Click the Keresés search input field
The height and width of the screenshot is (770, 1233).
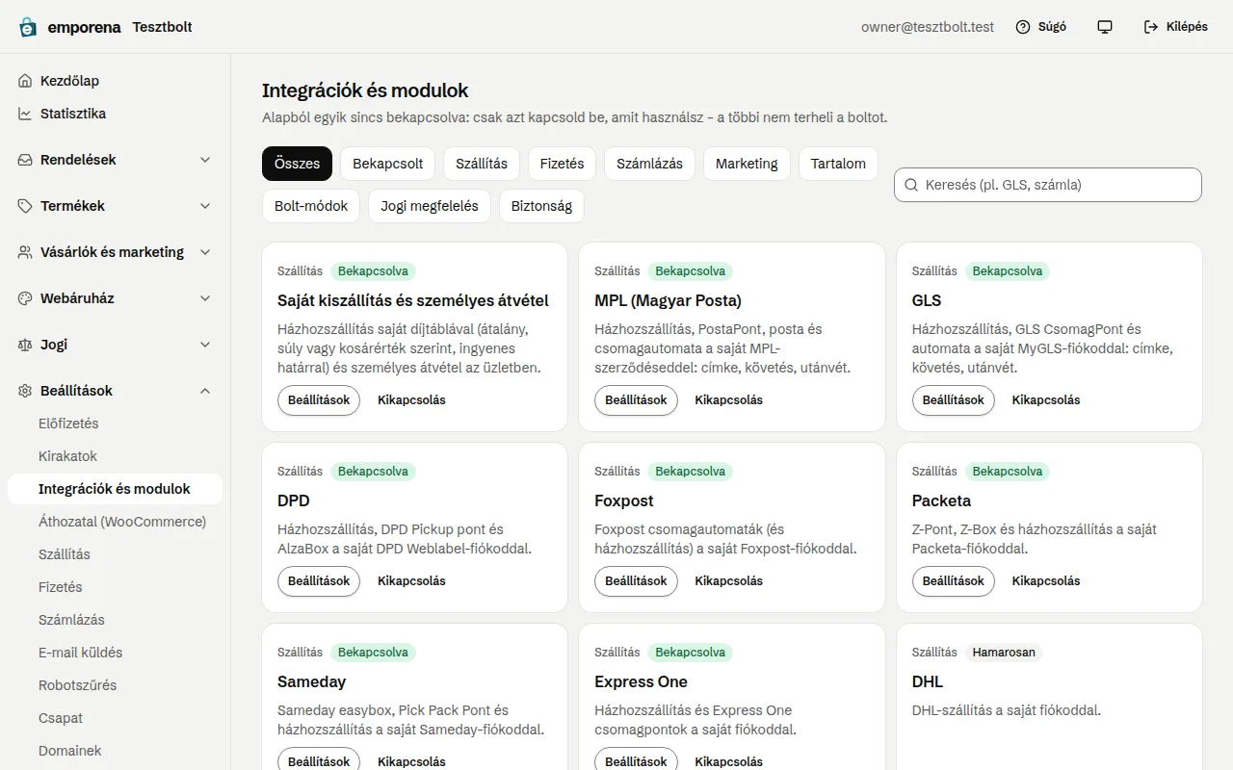1048,185
